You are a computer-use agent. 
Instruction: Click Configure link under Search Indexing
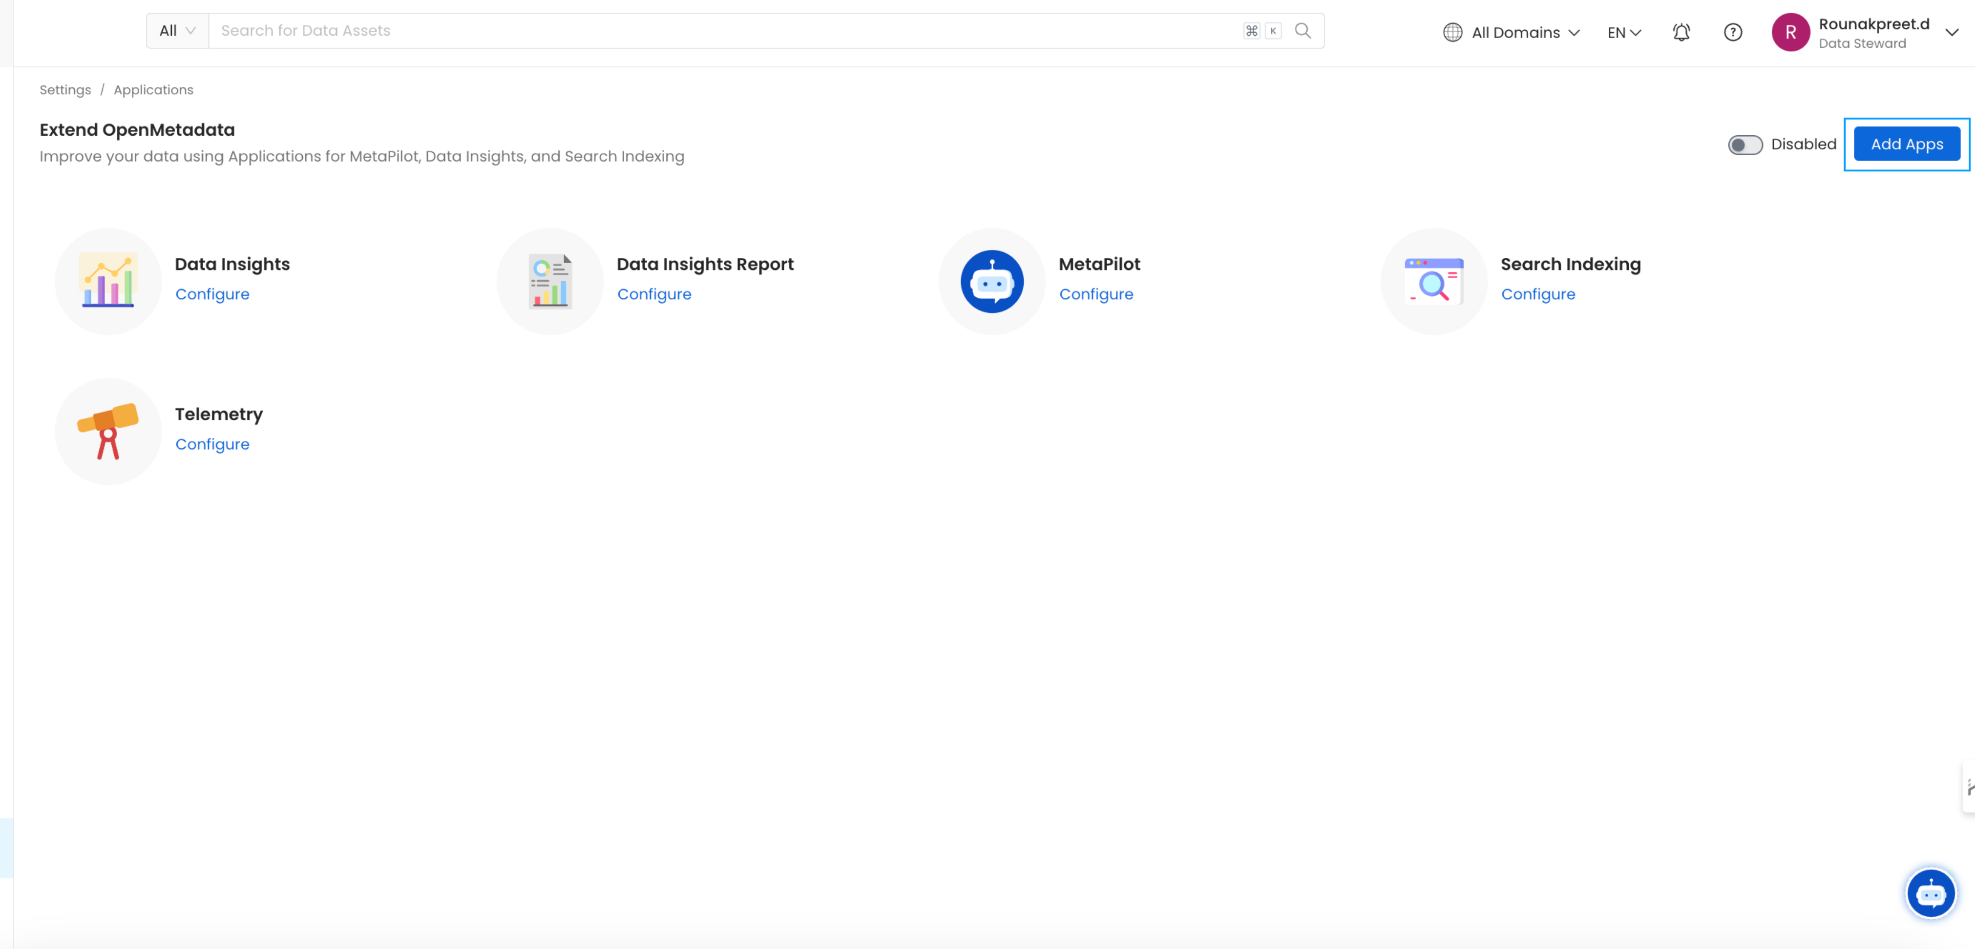[x=1538, y=294]
